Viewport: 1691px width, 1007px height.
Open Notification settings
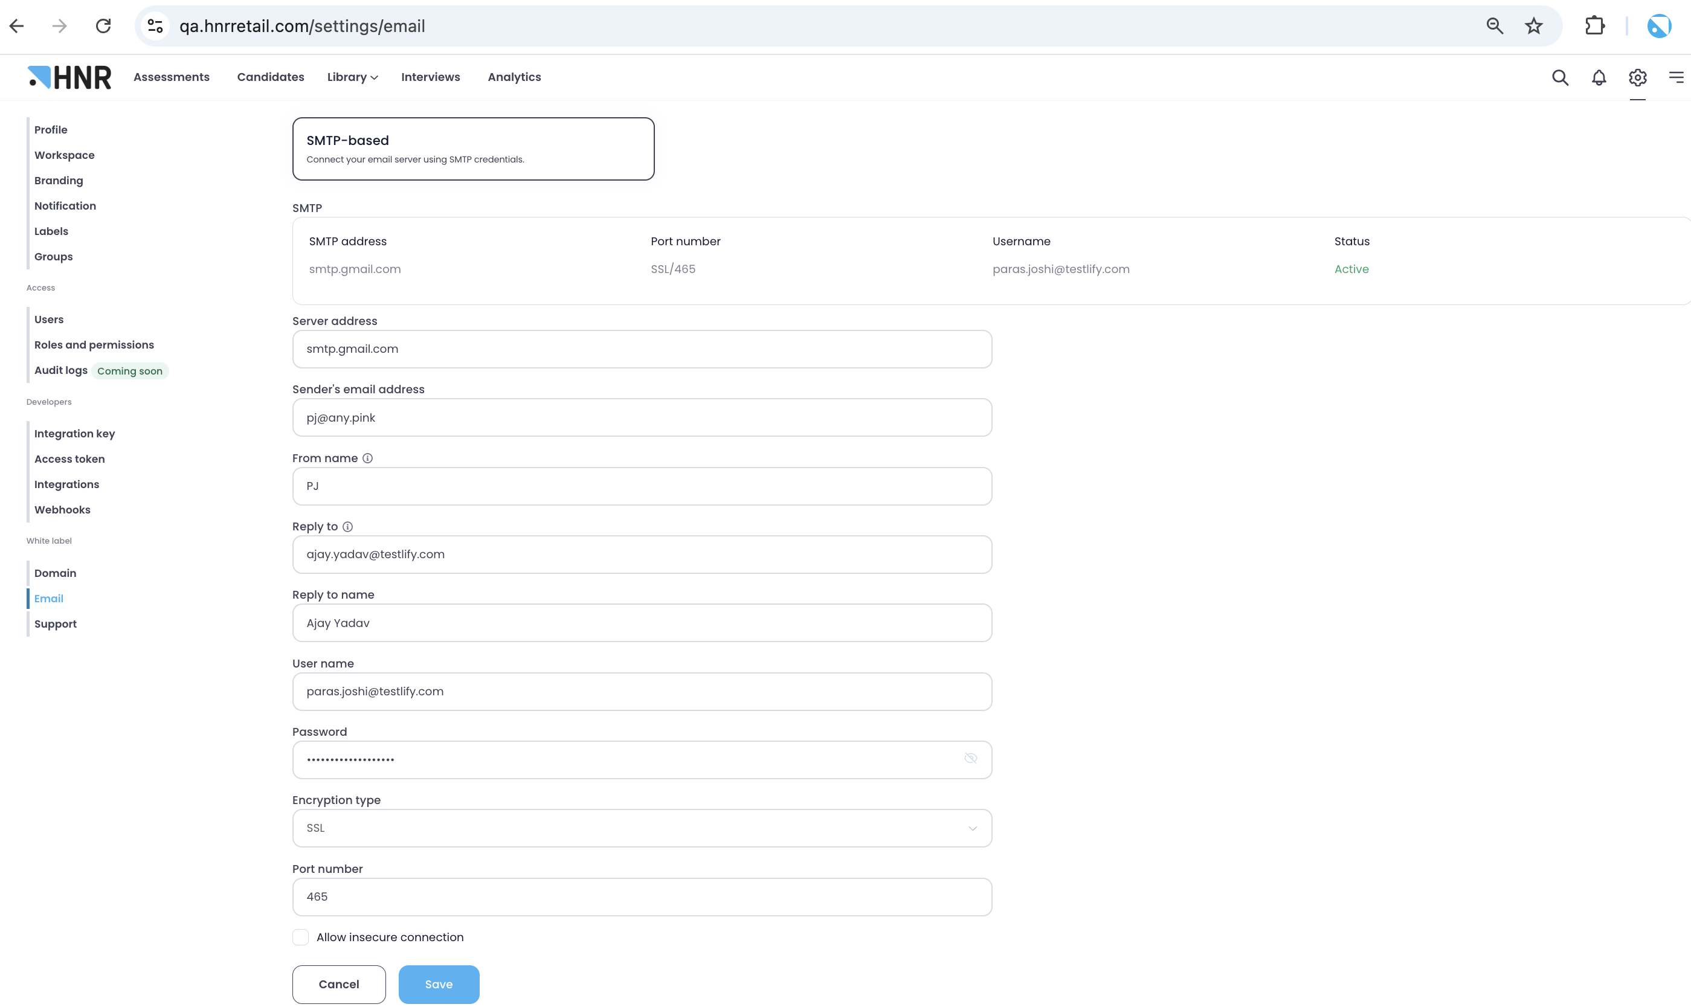65,205
